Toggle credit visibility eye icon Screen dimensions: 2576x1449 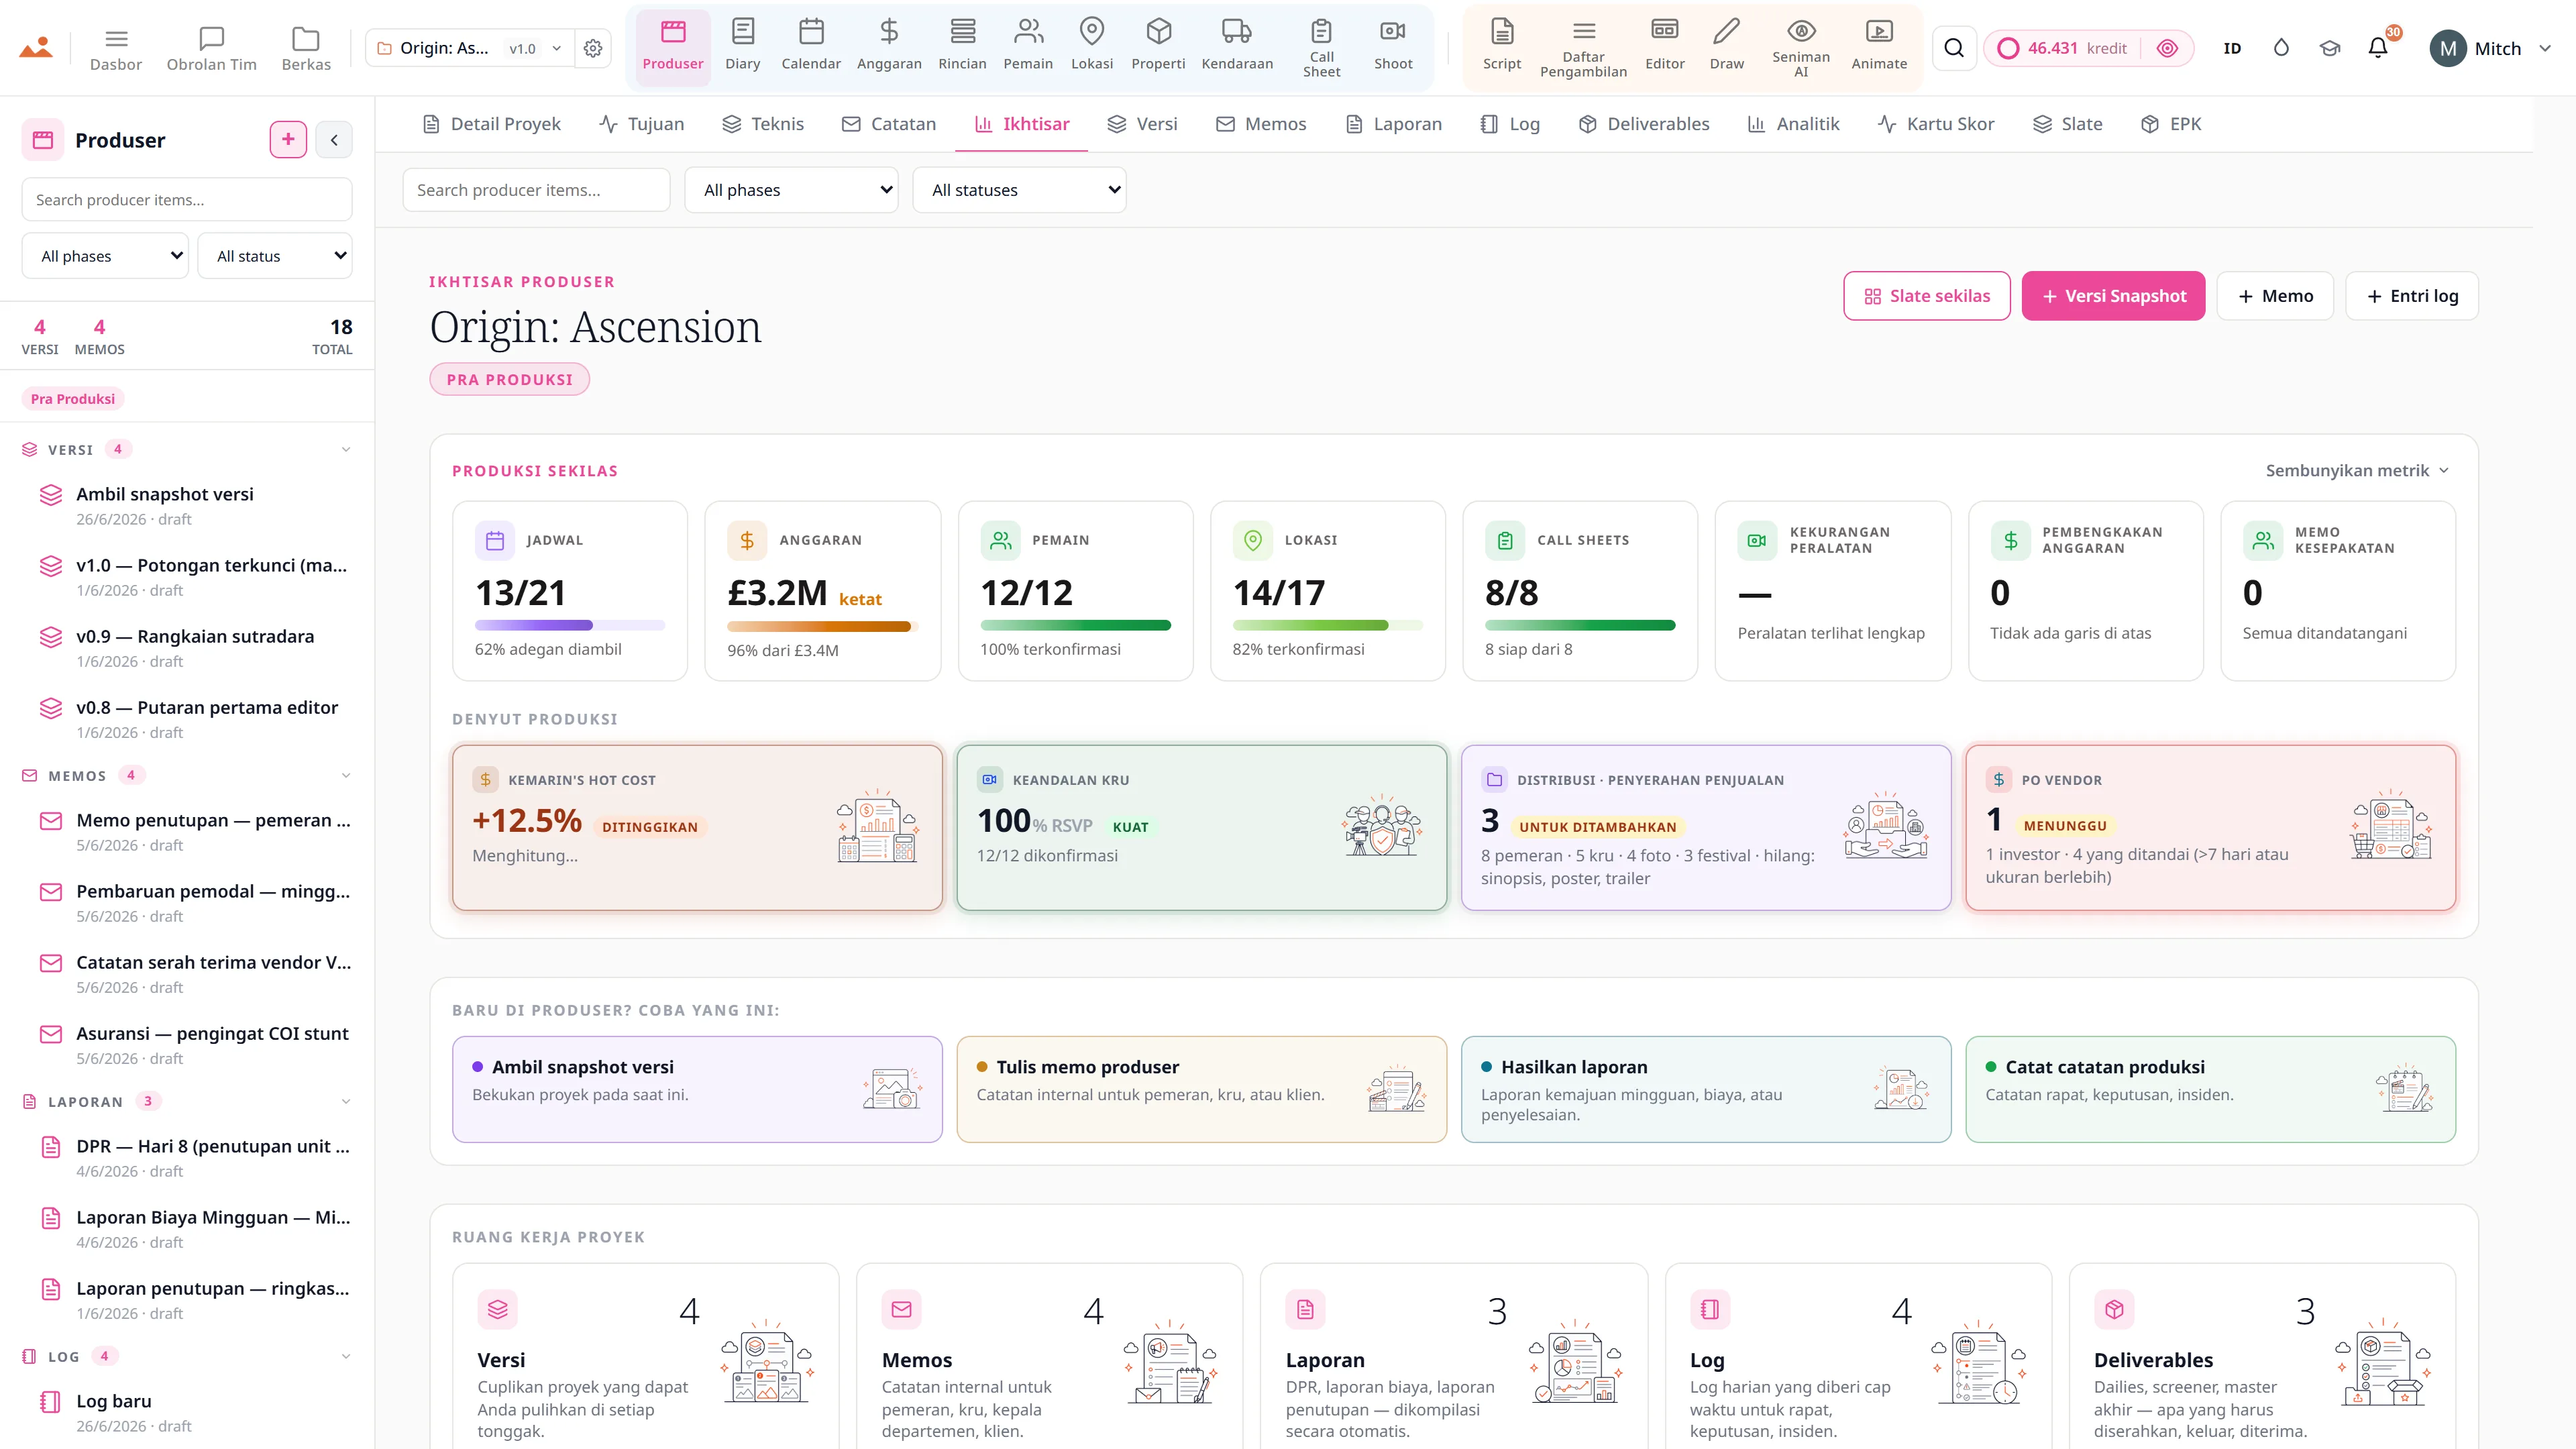[x=2167, y=48]
